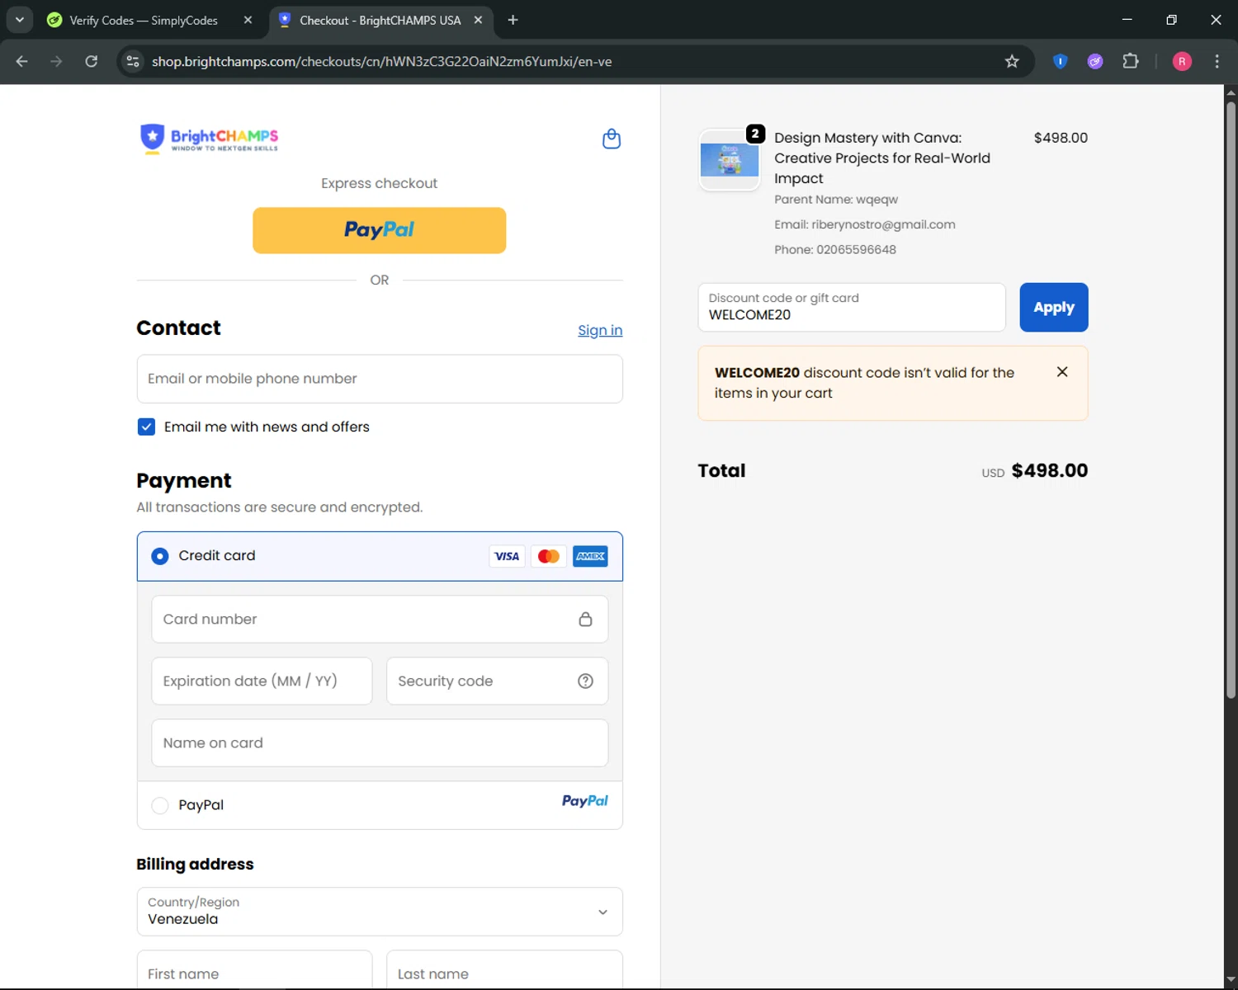The image size is (1238, 990).
Task: Bookmark this page with the star icon
Action: (x=1012, y=61)
